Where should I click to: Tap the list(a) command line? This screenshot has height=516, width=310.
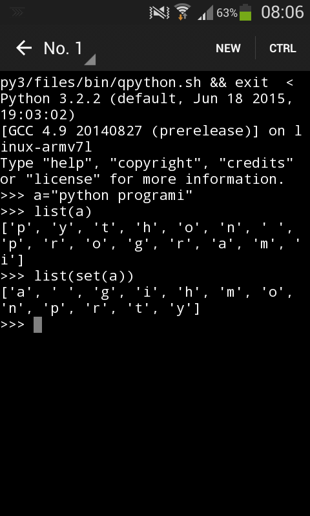[x=46, y=212]
